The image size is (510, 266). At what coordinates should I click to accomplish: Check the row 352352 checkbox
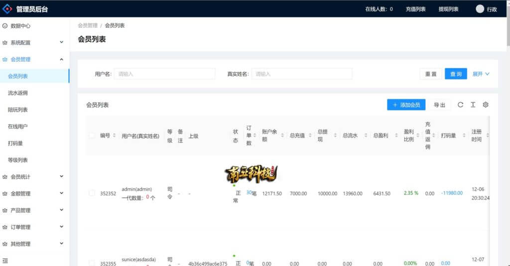92,193
